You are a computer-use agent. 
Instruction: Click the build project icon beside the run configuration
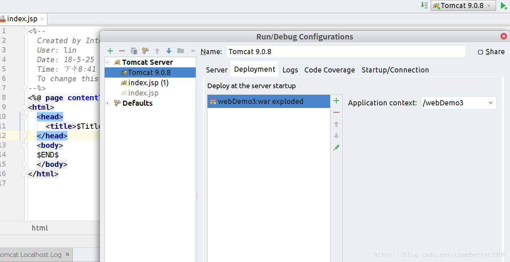[424, 5]
